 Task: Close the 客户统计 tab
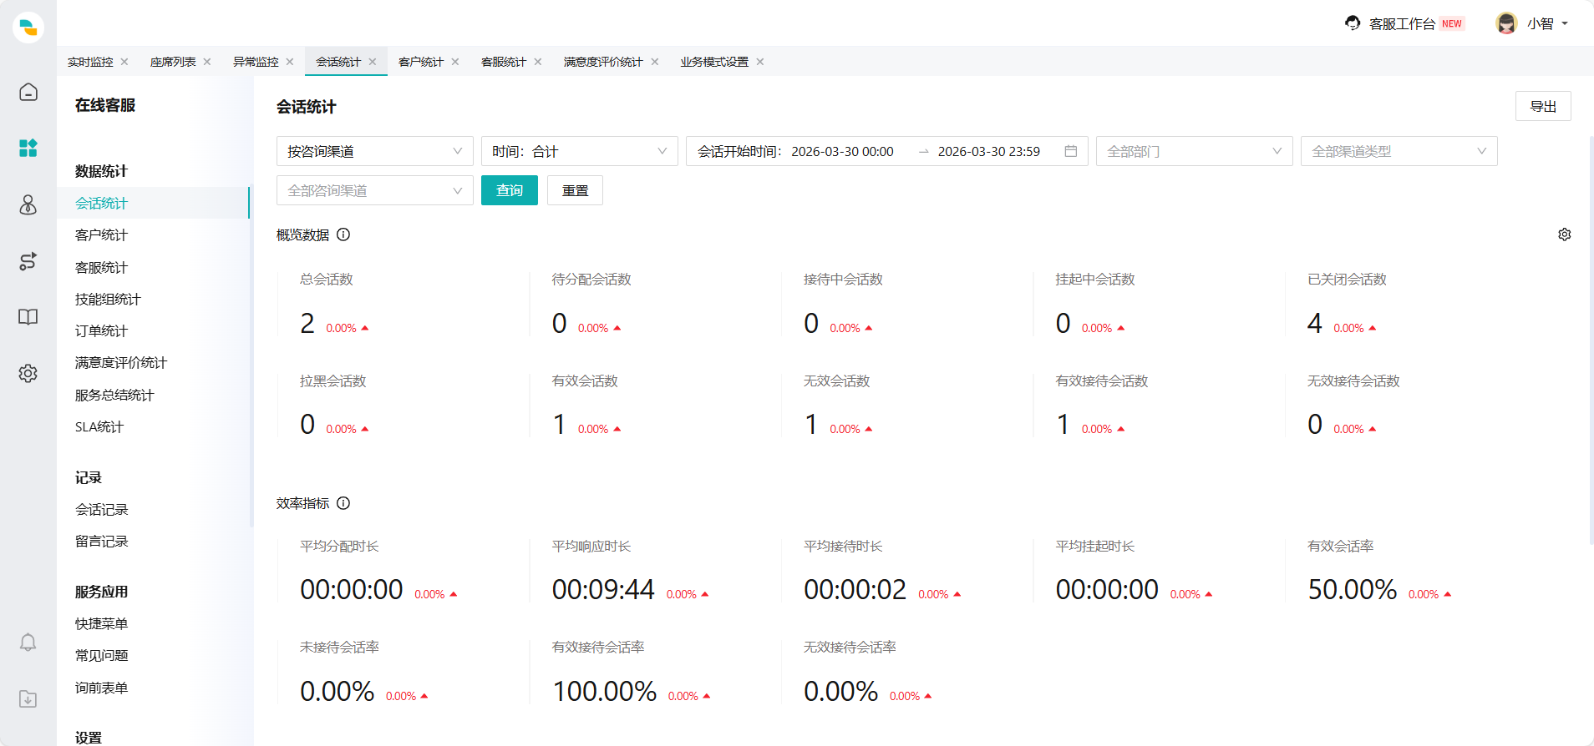coord(455,62)
